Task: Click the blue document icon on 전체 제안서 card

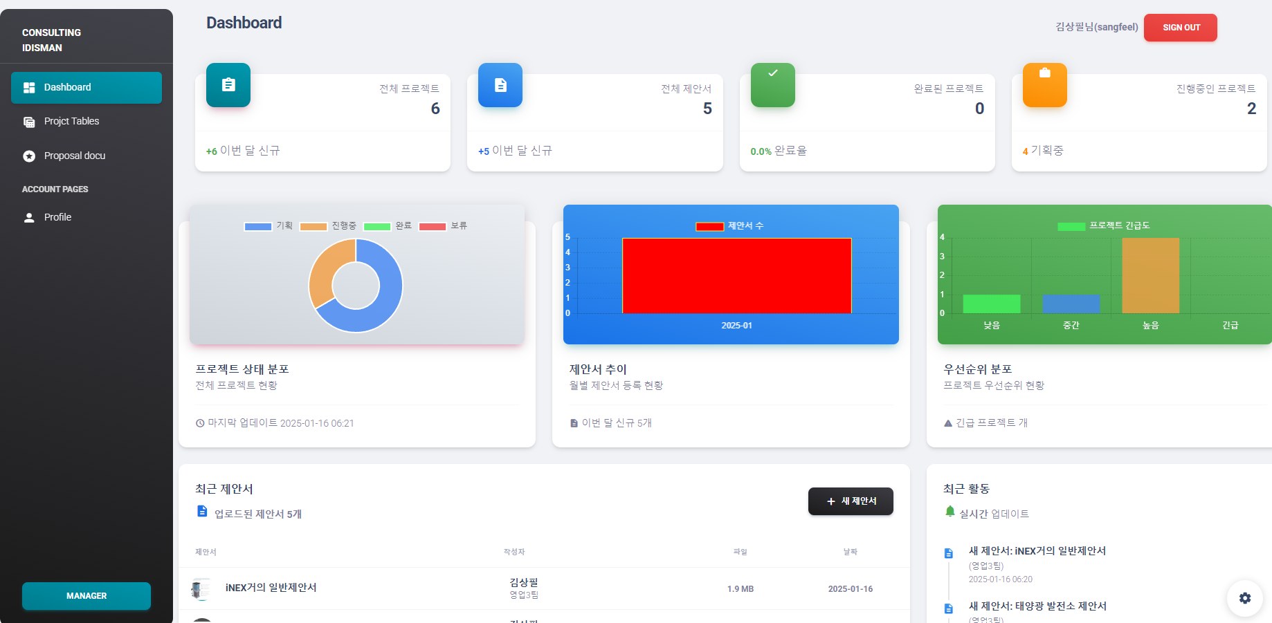Action: click(x=500, y=85)
